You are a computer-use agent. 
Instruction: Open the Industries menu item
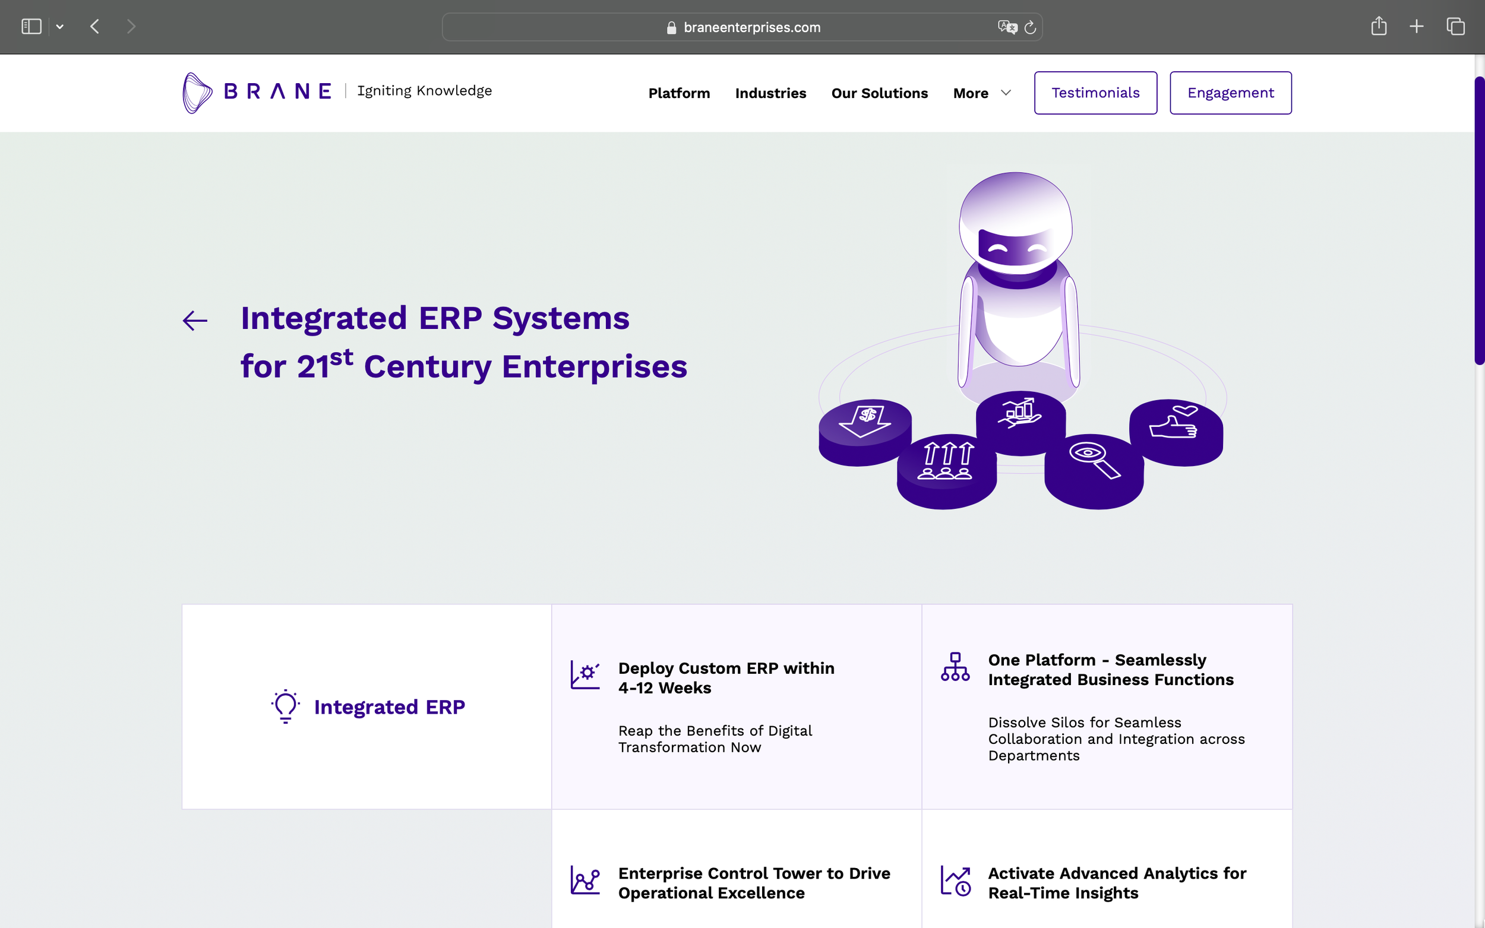(x=770, y=93)
